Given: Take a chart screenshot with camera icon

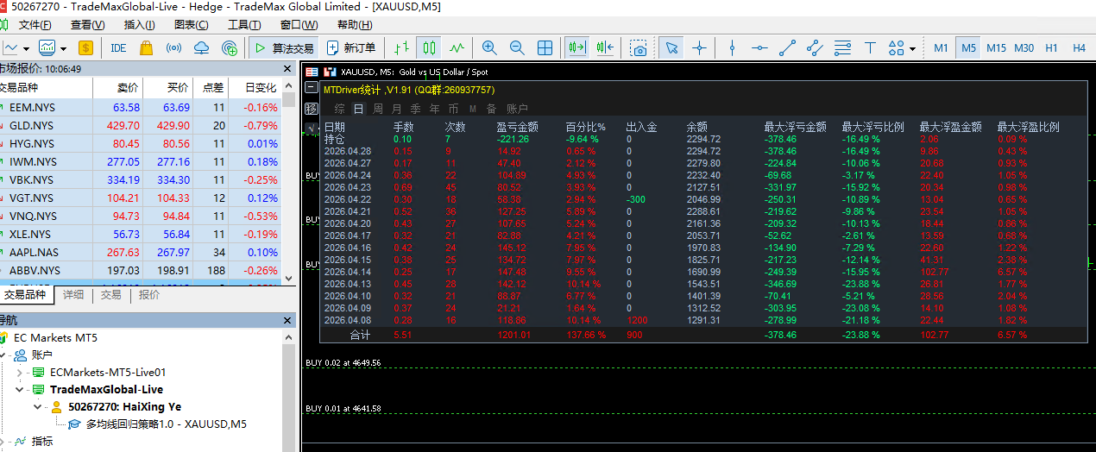Looking at the screenshot, I should [x=639, y=48].
